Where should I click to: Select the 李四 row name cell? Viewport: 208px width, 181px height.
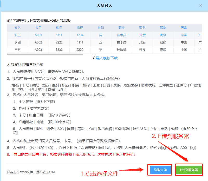point(17,42)
